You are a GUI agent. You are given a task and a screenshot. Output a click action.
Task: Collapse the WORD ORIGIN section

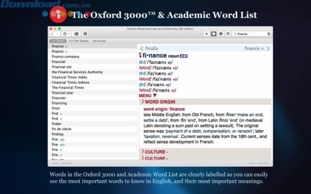click(205, 102)
